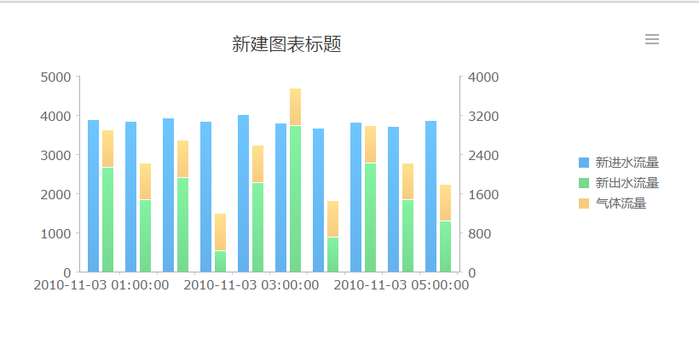The height and width of the screenshot is (338, 699).
Task: Select the chart title 新建图表标题
Action: pyautogui.click(x=286, y=44)
